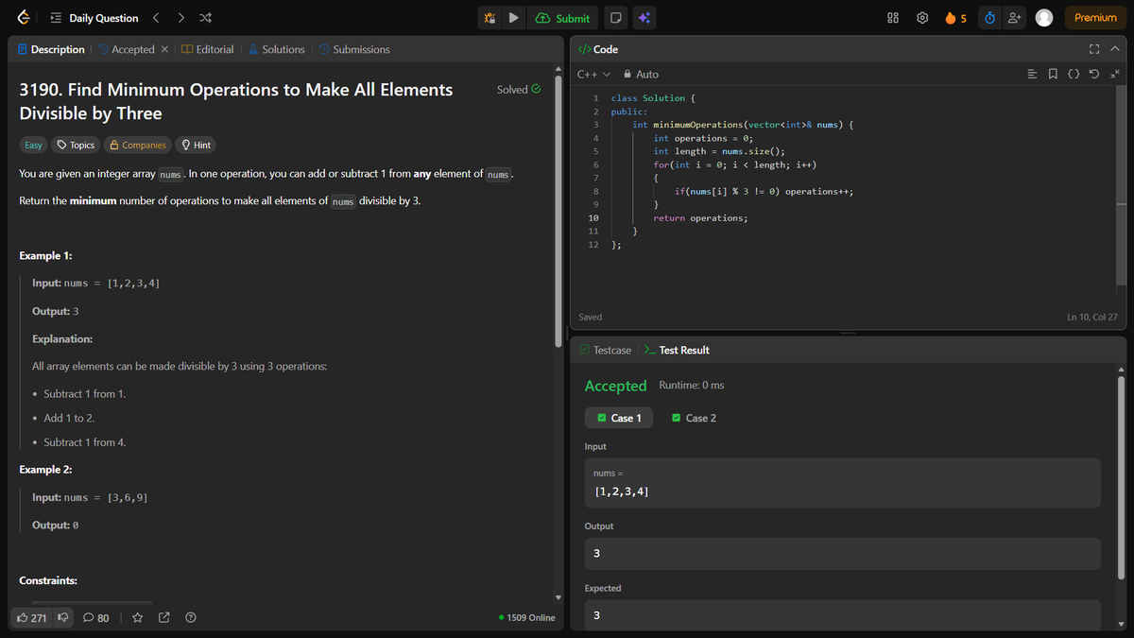Open the Editorial tab

tap(207, 49)
